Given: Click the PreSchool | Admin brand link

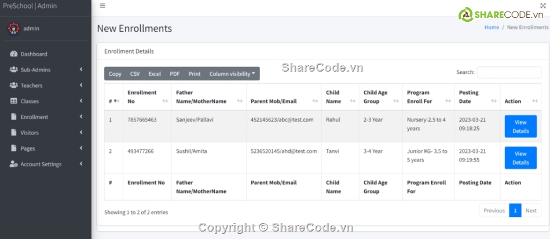Looking at the screenshot, I should click(30, 6).
